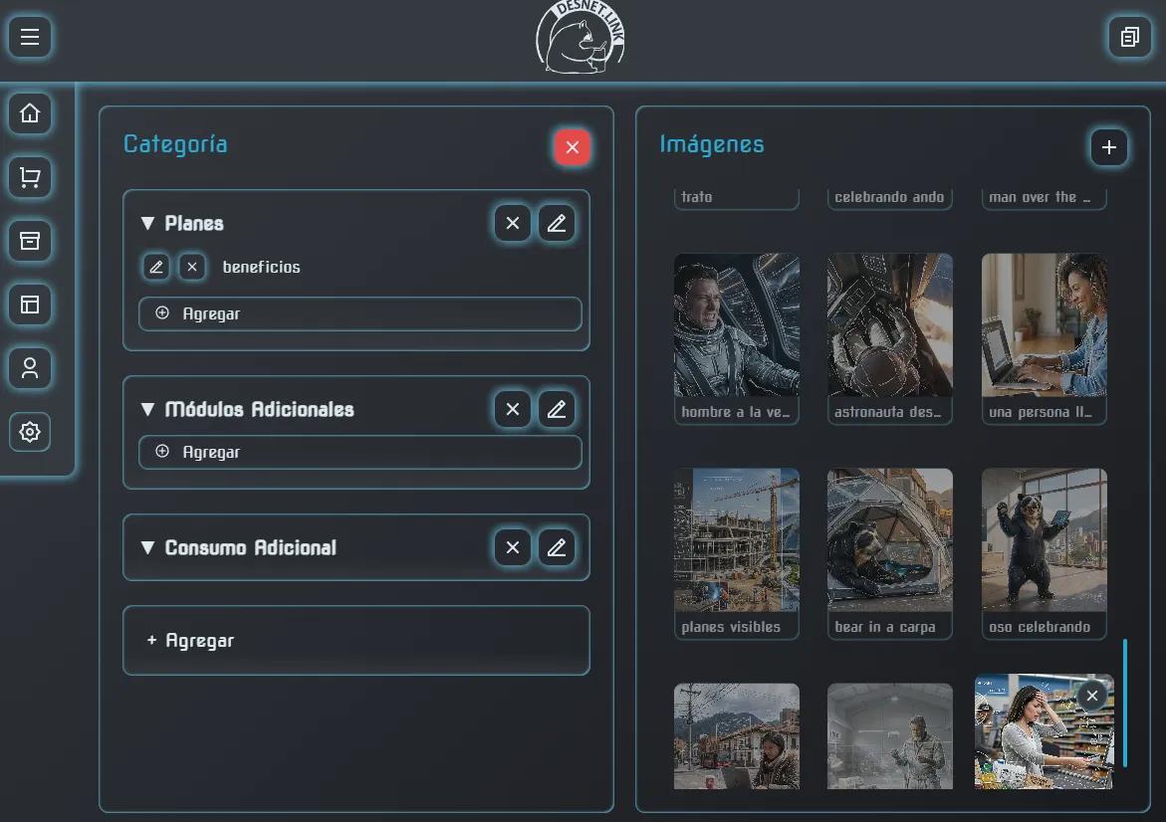This screenshot has width=1166, height=822.
Task: Close the Categoría panel with red X
Action: coord(572,147)
